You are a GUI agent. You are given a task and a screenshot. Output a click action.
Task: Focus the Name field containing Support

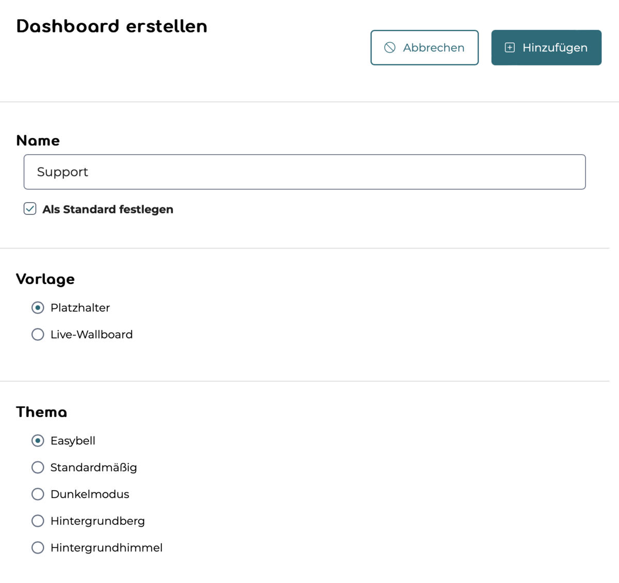tap(304, 172)
